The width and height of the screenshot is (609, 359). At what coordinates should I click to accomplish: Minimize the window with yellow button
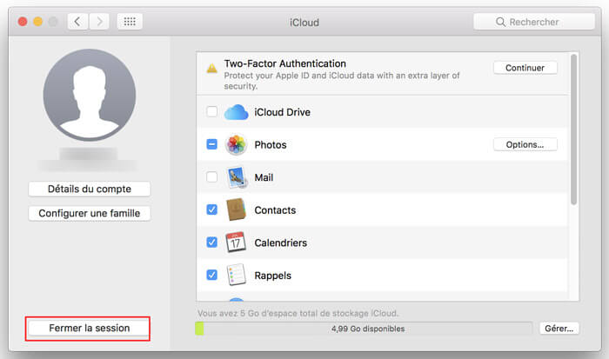38,22
